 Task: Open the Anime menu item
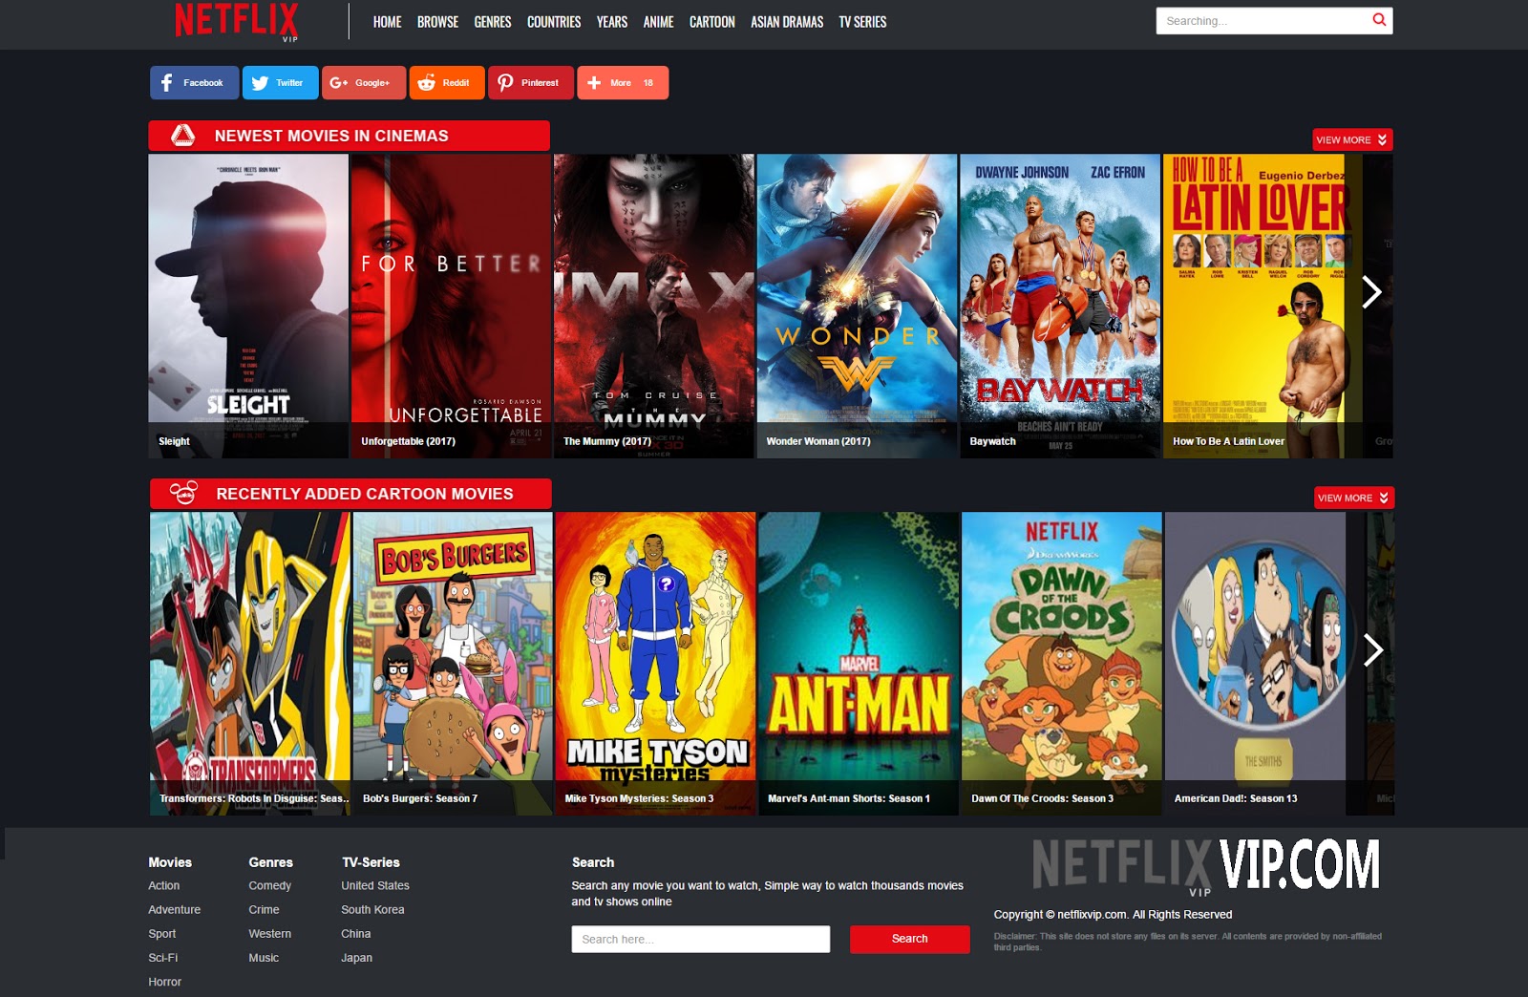(658, 22)
